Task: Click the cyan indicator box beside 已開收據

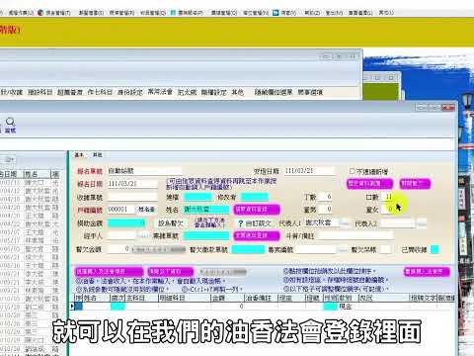Action: tap(434, 249)
